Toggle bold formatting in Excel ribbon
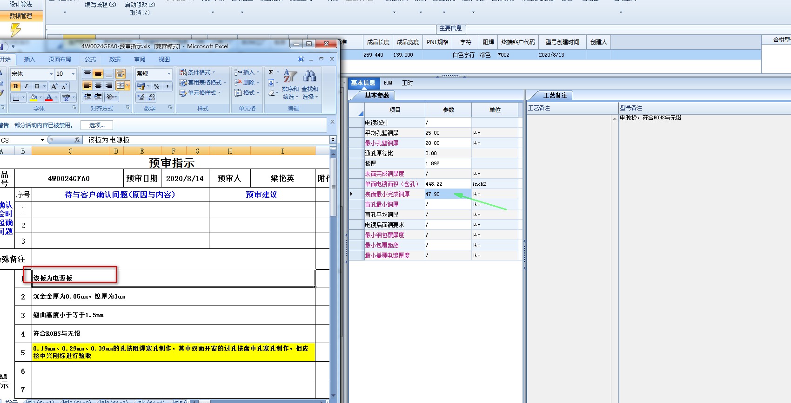The image size is (791, 403). (15, 86)
